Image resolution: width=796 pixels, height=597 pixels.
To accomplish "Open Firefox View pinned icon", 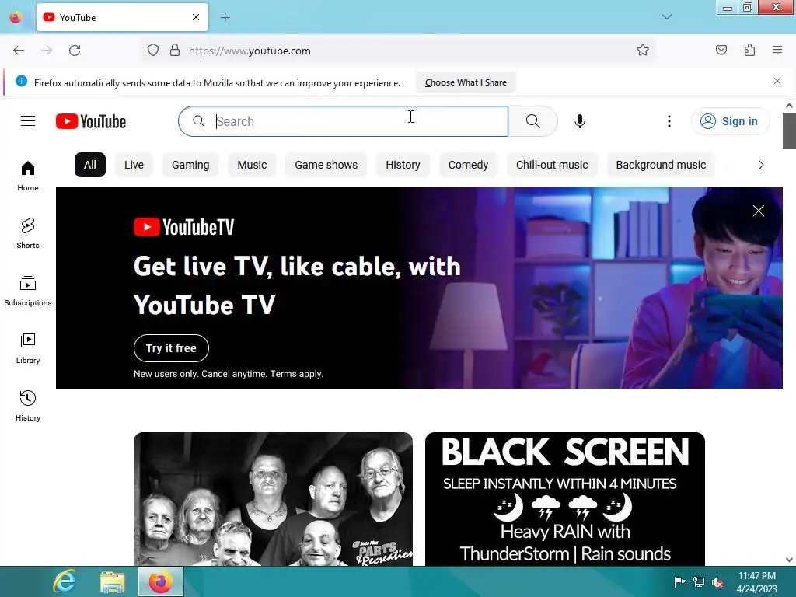I will coord(16,17).
